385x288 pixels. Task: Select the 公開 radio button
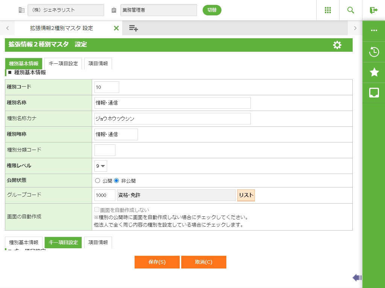pyautogui.click(x=98, y=181)
